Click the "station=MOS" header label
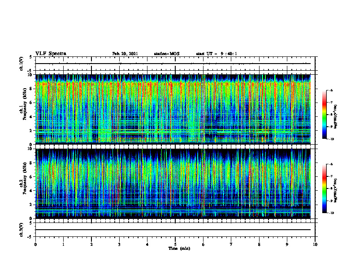 (167, 54)
